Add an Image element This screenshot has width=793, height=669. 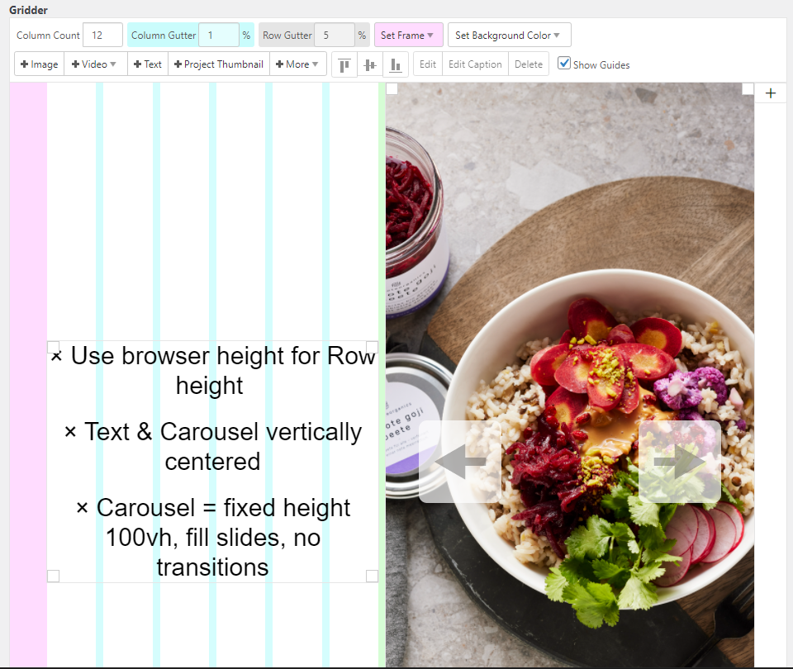tap(39, 64)
